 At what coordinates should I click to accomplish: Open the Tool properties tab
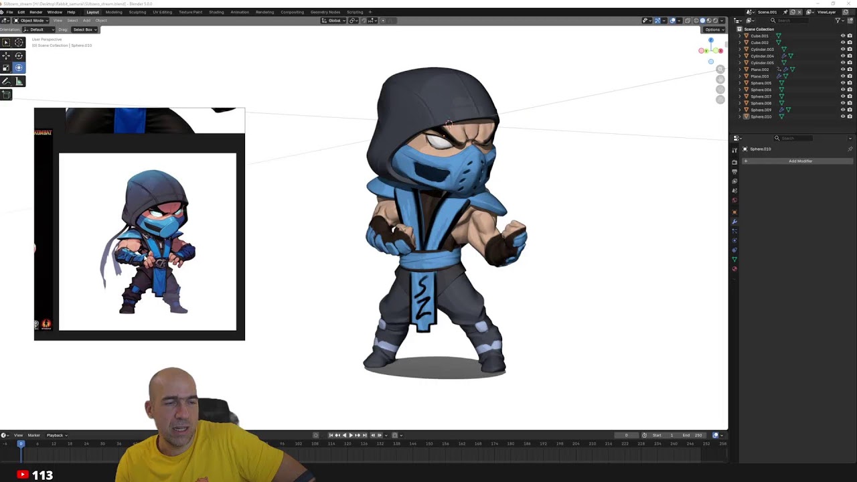tap(734, 150)
